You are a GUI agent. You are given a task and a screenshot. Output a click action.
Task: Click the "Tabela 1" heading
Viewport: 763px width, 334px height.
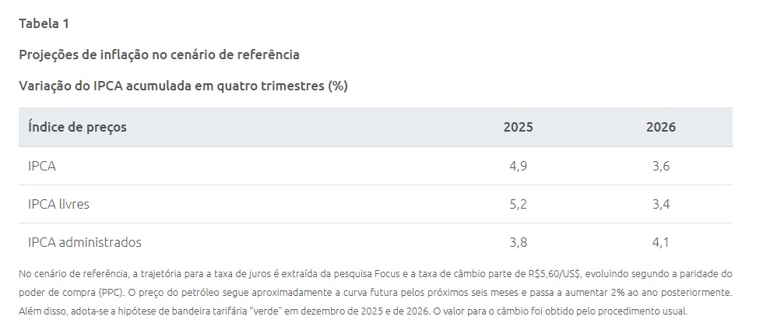(44, 23)
